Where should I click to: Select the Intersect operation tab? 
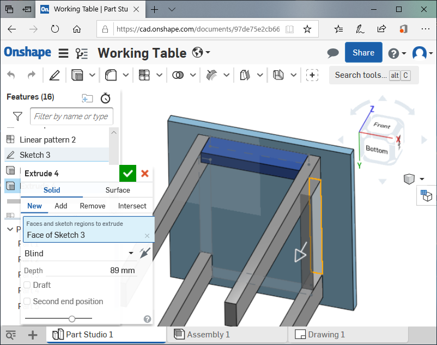click(x=132, y=206)
